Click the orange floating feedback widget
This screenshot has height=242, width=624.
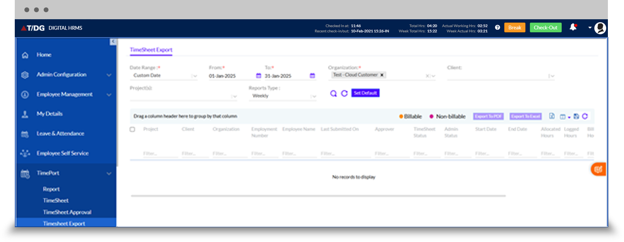point(599,169)
